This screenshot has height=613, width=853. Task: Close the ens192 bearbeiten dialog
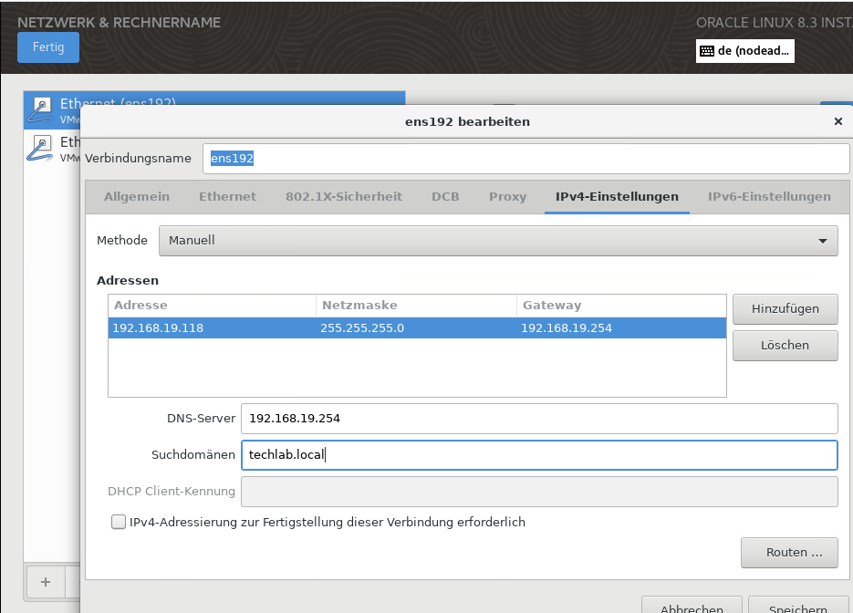[837, 121]
